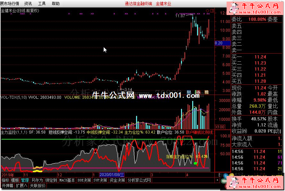285x191 pixels.
Task: Click the green dot marker in the indicator panel
Action: coord(195,163)
